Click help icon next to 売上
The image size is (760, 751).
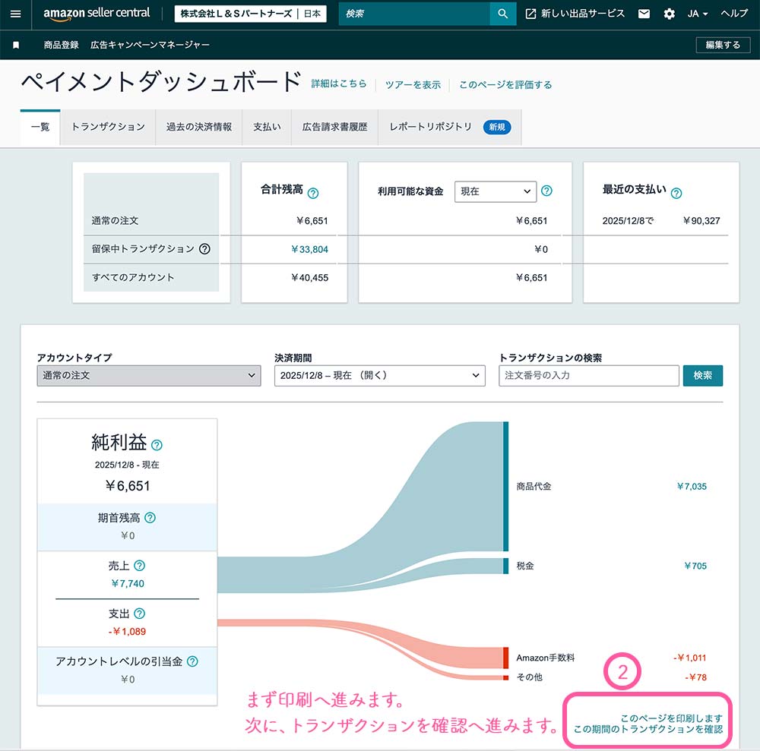click(x=139, y=566)
